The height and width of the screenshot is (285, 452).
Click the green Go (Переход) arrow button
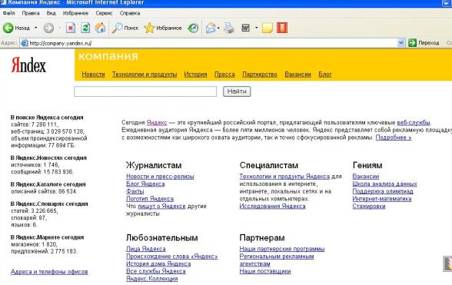413,43
